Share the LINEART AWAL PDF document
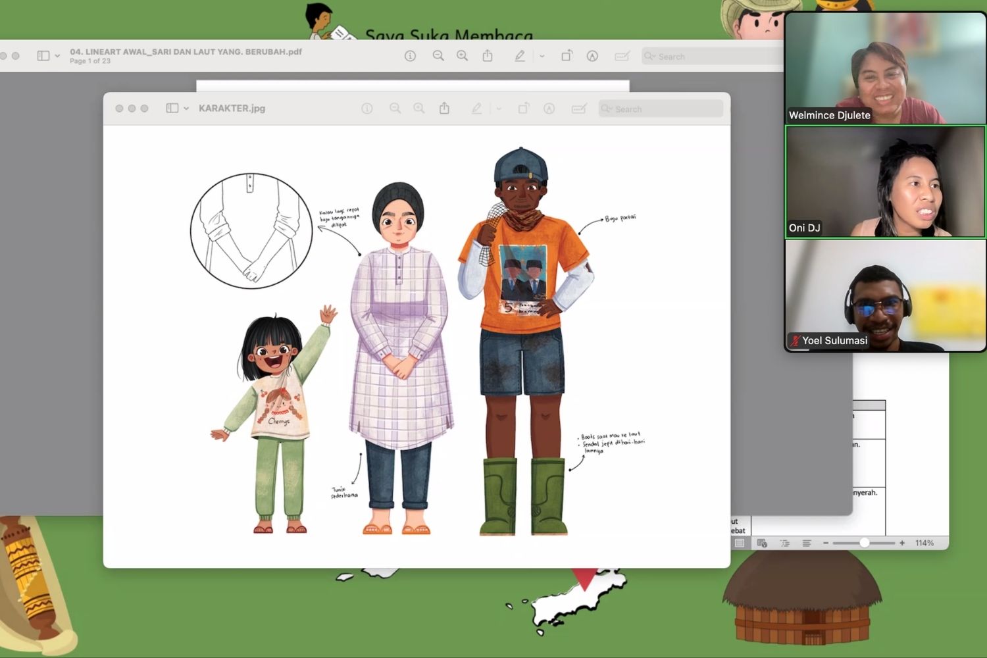 coord(488,55)
